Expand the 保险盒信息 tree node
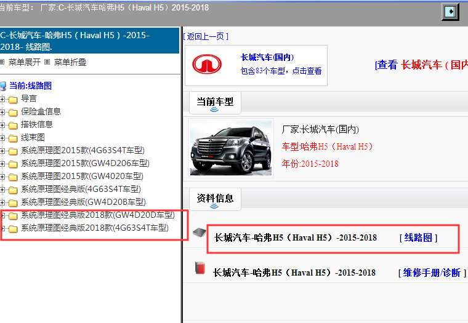468x323 pixels. (2, 113)
